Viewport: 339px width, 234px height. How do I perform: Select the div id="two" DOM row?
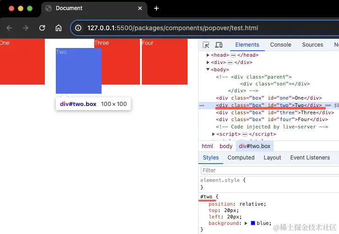[x=269, y=106]
